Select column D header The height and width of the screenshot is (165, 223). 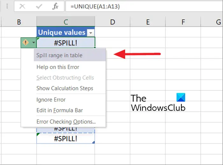point(112,22)
